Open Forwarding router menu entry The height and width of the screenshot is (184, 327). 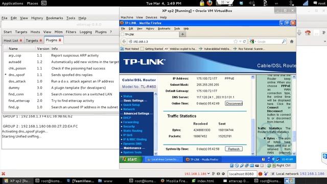(x=131, y=122)
